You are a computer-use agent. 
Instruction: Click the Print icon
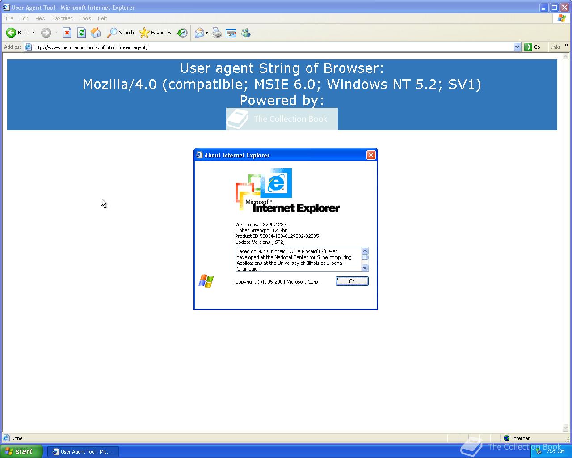217,33
